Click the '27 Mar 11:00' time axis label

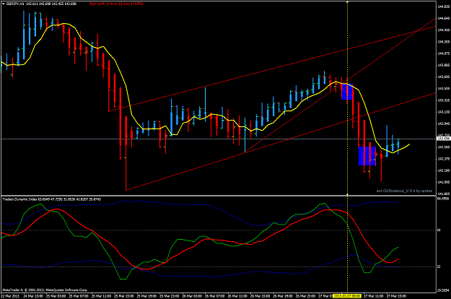(x=373, y=296)
